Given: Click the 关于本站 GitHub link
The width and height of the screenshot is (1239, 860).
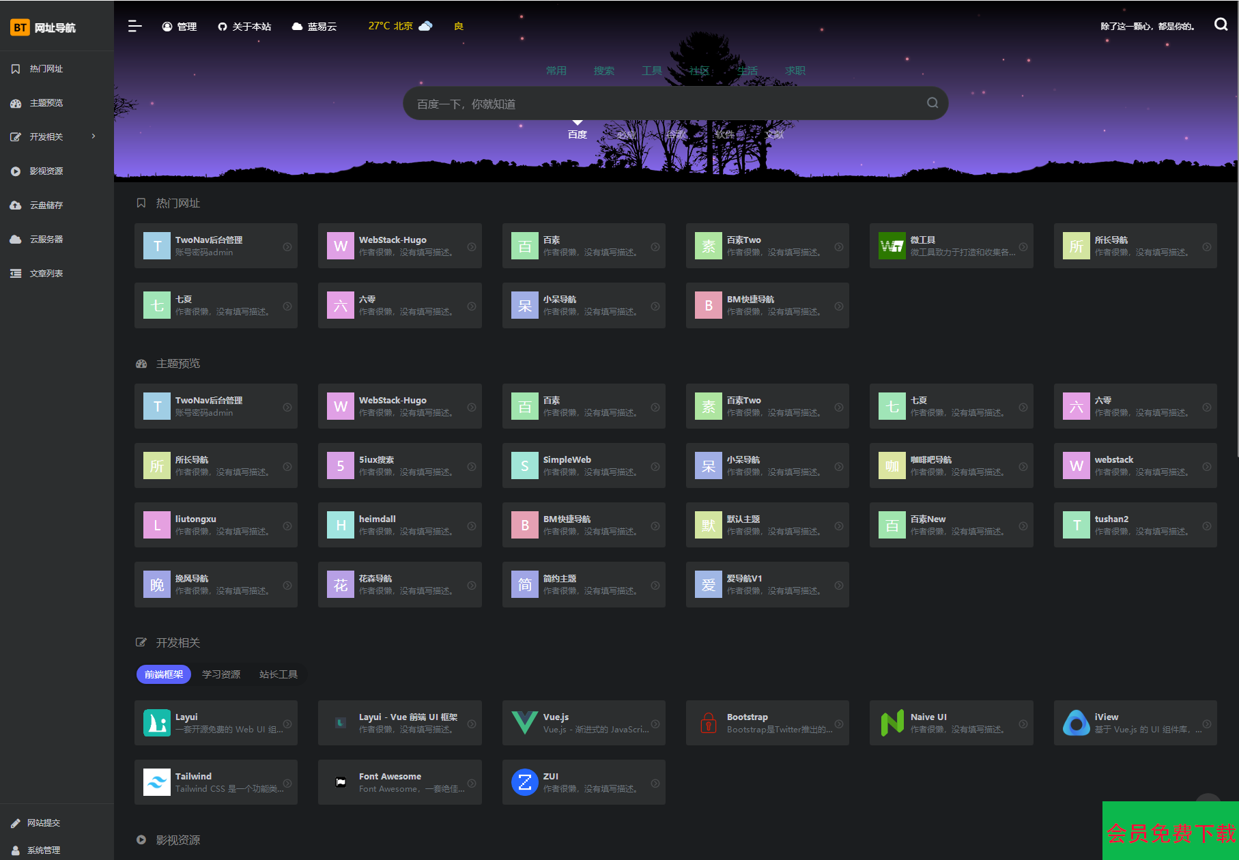Looking at the screenshot, I should (244, 27).
